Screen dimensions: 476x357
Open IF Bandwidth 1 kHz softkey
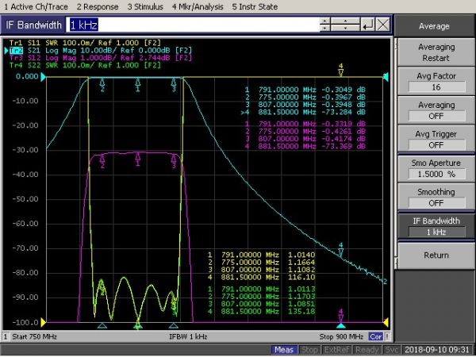pos(436,226)
